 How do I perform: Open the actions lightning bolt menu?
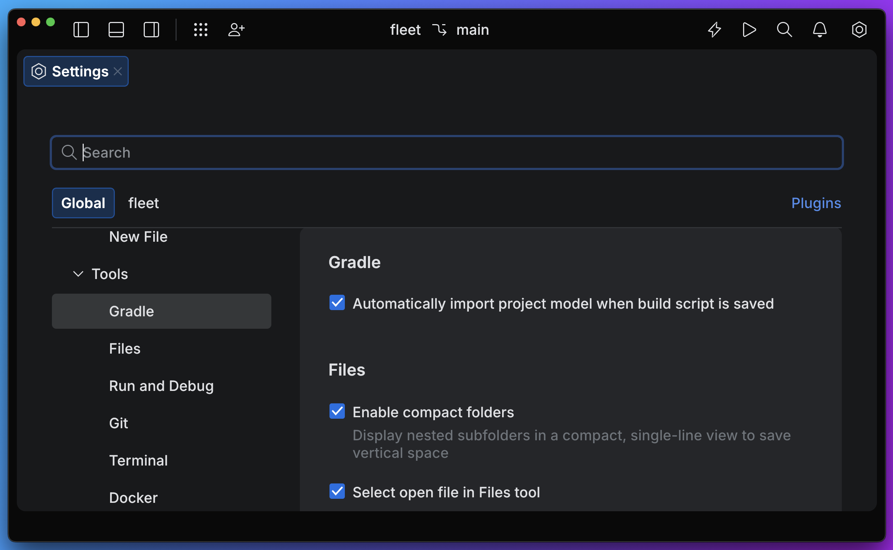point(714,30)
